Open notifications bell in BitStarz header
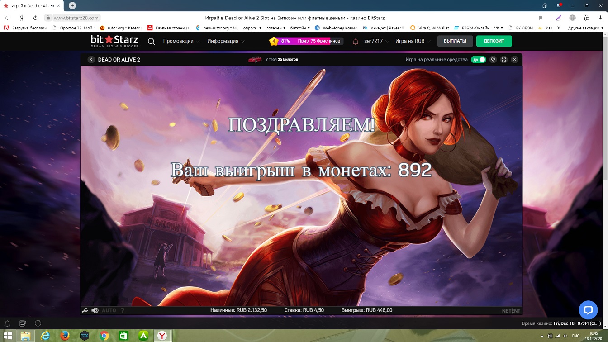608x342 pixels. click(356, 41)
